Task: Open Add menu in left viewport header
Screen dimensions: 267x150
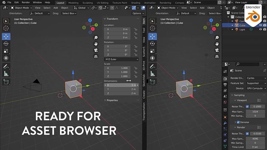Action: 56,8
